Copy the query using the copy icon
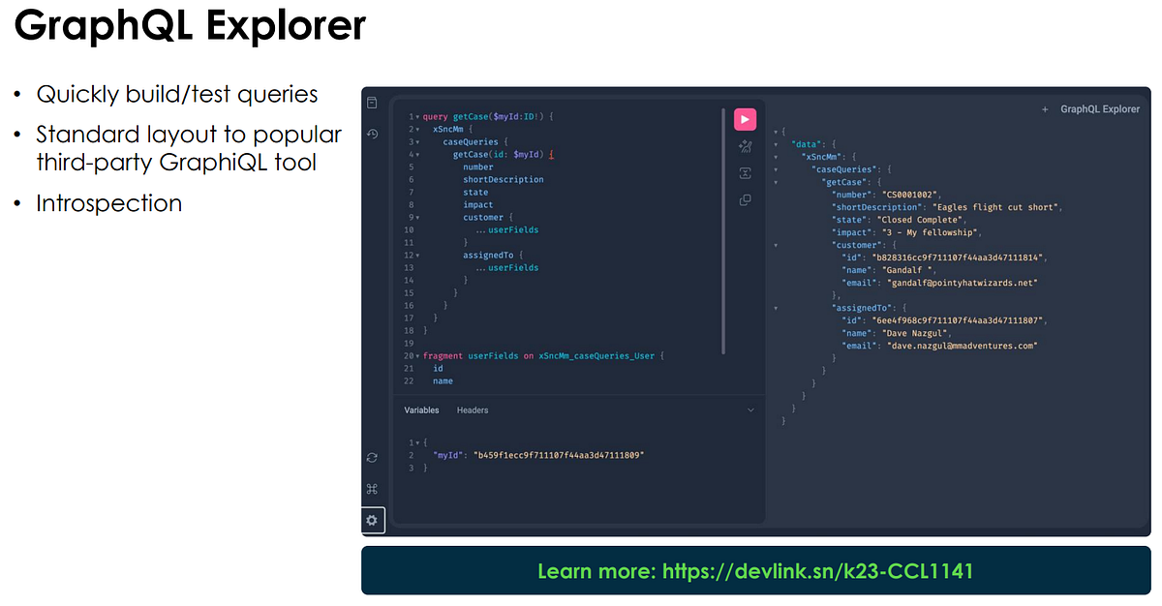 [745, 200]
